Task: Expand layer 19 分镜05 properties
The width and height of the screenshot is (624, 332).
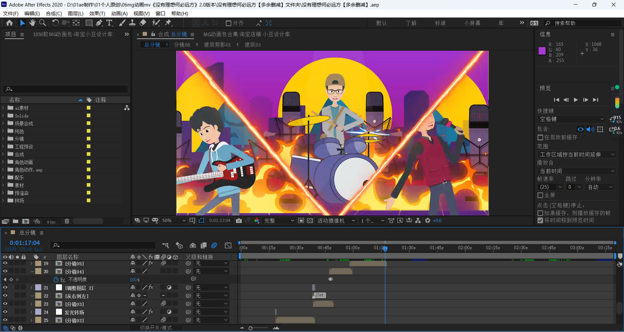Action: click(x=32, y=263)
